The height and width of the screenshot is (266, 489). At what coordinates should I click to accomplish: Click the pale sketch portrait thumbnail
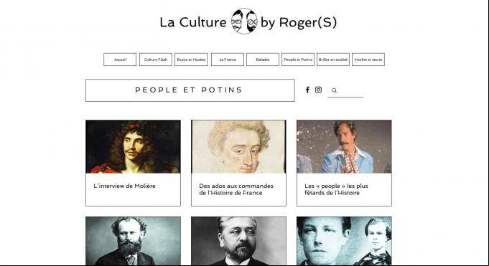pyautogui.click(x=238, y=147)
